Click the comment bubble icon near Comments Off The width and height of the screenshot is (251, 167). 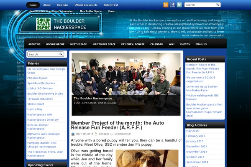112,134
